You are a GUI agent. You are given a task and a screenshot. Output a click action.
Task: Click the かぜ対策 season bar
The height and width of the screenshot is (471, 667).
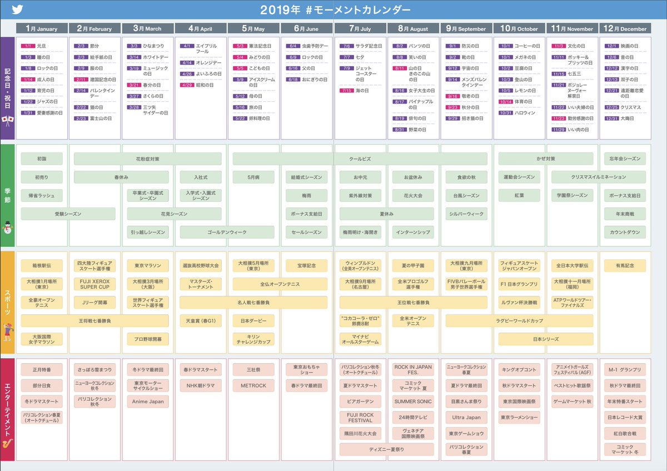point(546,159)
